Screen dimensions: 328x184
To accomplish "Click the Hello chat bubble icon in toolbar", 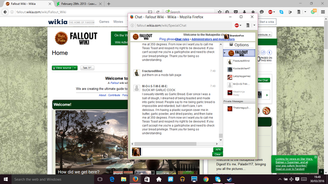I will (x=261, y=12).
